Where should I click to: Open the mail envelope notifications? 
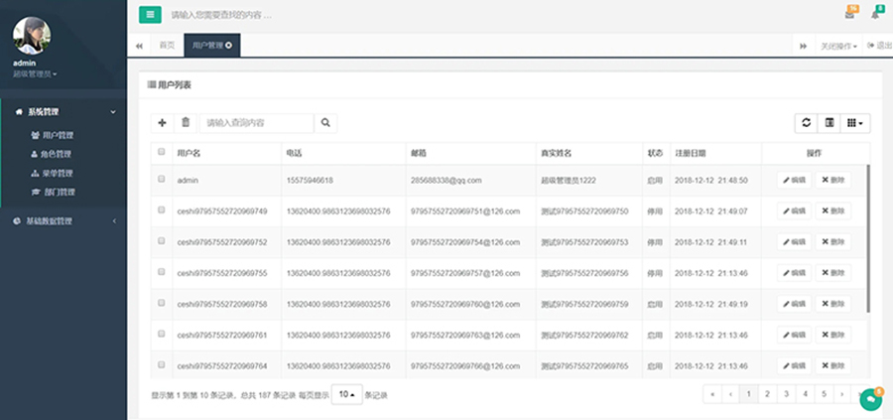[x=849, y=15]
